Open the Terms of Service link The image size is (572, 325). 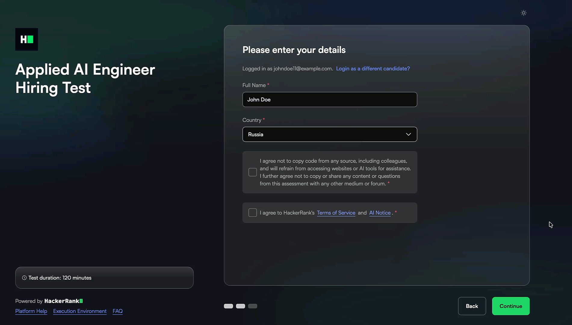click(336, 213)
